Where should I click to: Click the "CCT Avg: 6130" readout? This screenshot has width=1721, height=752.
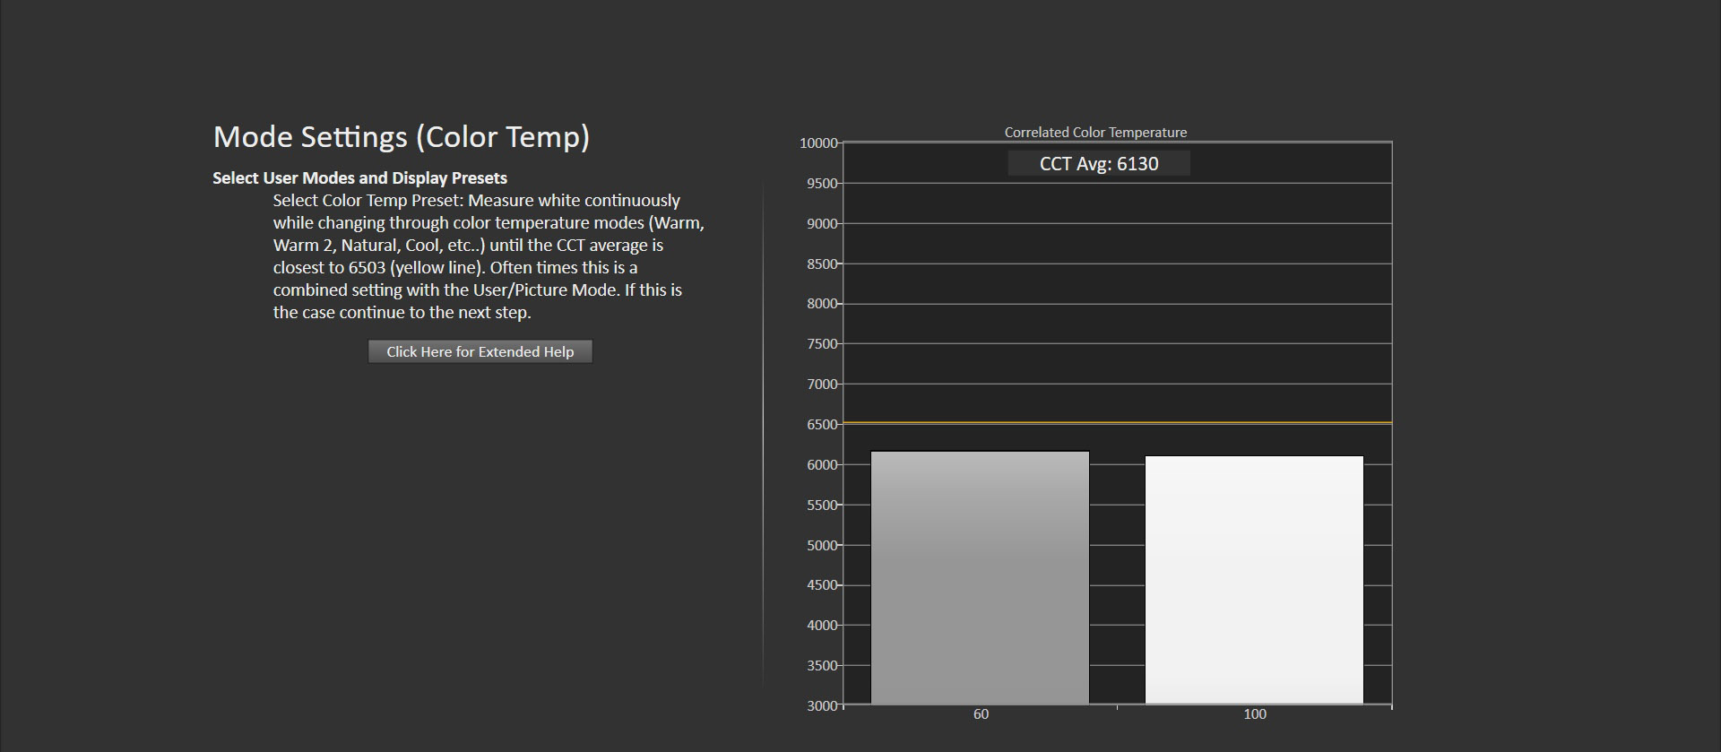(1099, 163)
